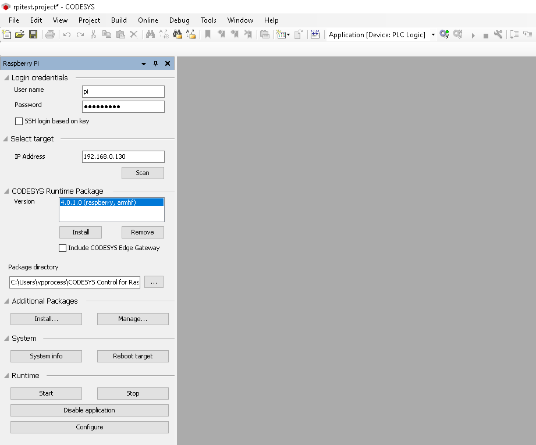Click the User name input field
Image resolution: width=536 pixels, height=445 pixels.
point(123,91)
